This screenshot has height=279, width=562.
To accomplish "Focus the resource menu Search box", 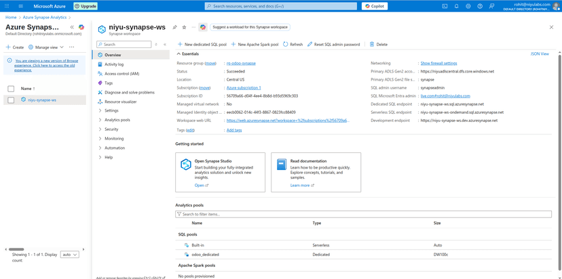I will click(x=124, y=44).
